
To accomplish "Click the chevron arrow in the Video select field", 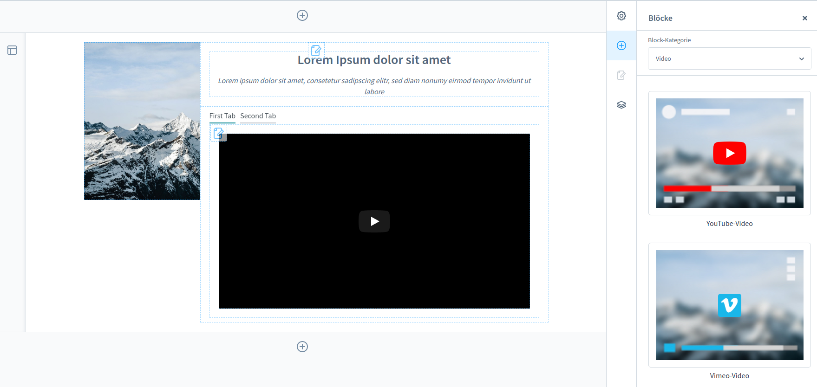I will 801,59.
